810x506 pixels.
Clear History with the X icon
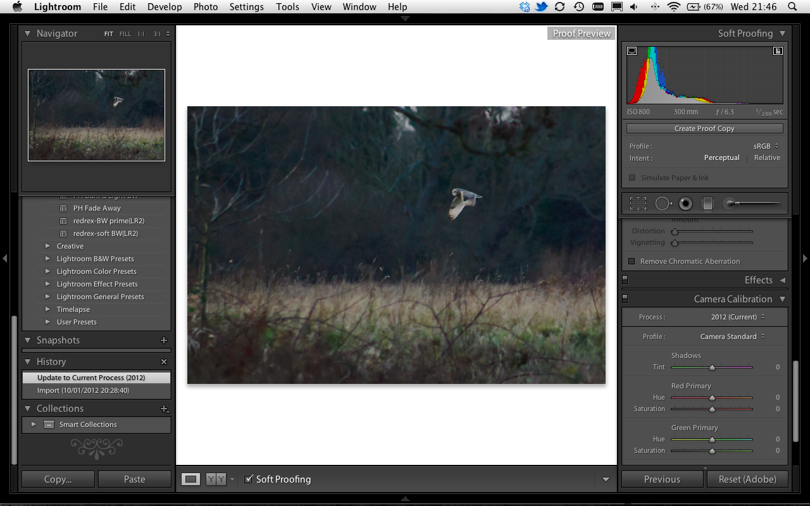click(164, 362)
